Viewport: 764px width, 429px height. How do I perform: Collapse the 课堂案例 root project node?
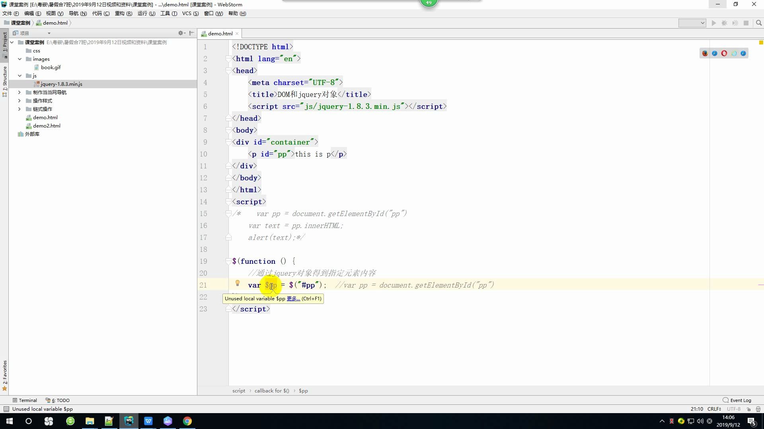coord(12,42)
